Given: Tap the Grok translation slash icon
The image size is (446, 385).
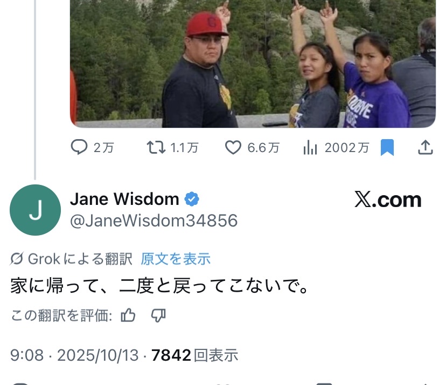Looking at the screenshot, I should [x=16, y=259].
